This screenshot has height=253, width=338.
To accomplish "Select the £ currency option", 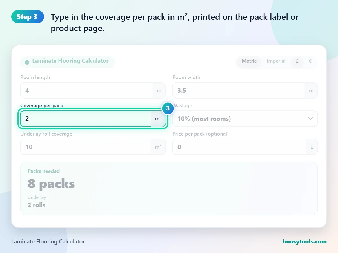I will (x=297, y=61).
